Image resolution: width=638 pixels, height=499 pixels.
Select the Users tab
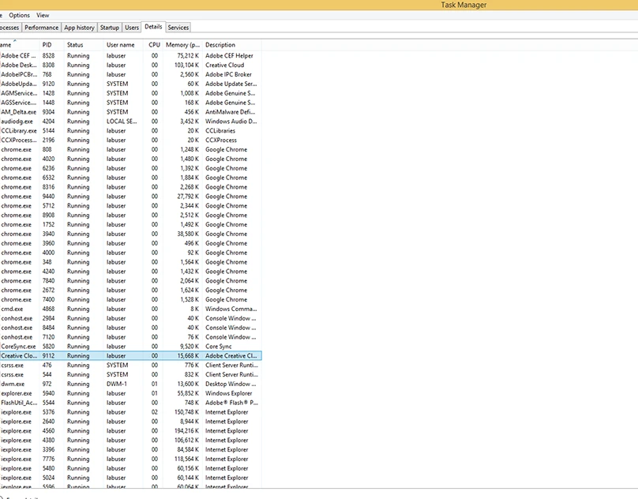coord(132,28)
